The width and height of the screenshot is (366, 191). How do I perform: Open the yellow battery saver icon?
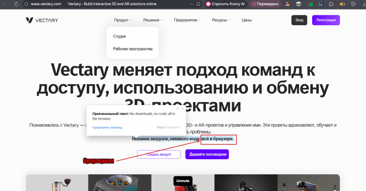[342, 4]
